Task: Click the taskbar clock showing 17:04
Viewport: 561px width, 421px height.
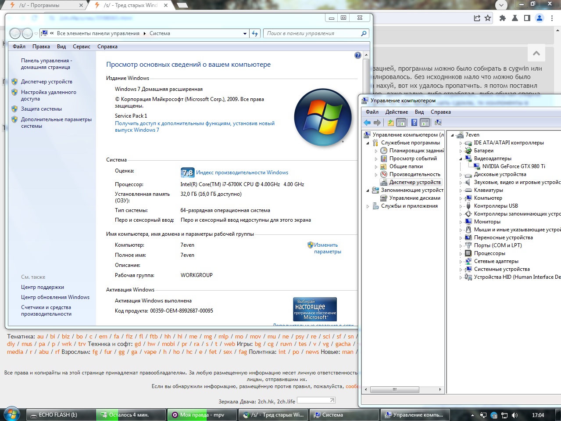Action: click(538, 415)
